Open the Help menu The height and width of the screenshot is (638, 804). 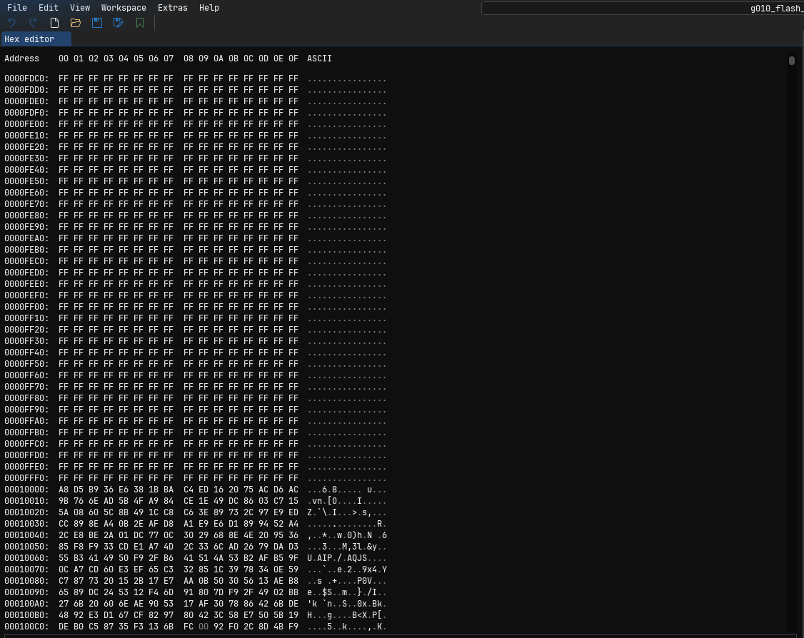point(209,8)
